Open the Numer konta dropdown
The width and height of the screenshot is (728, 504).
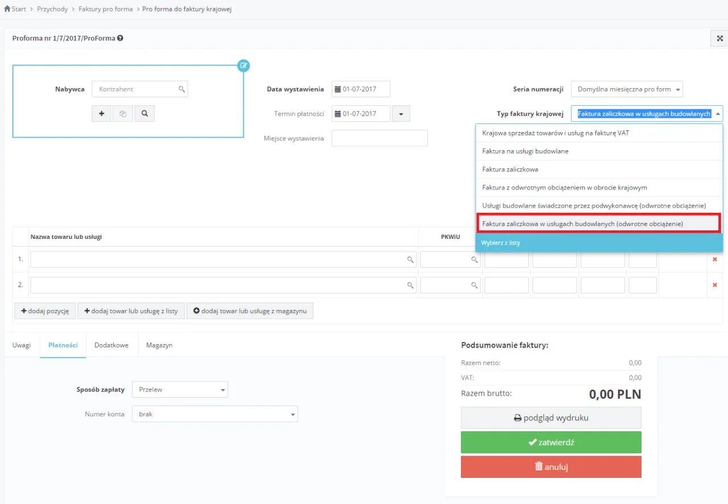click(x=214, y=414)
